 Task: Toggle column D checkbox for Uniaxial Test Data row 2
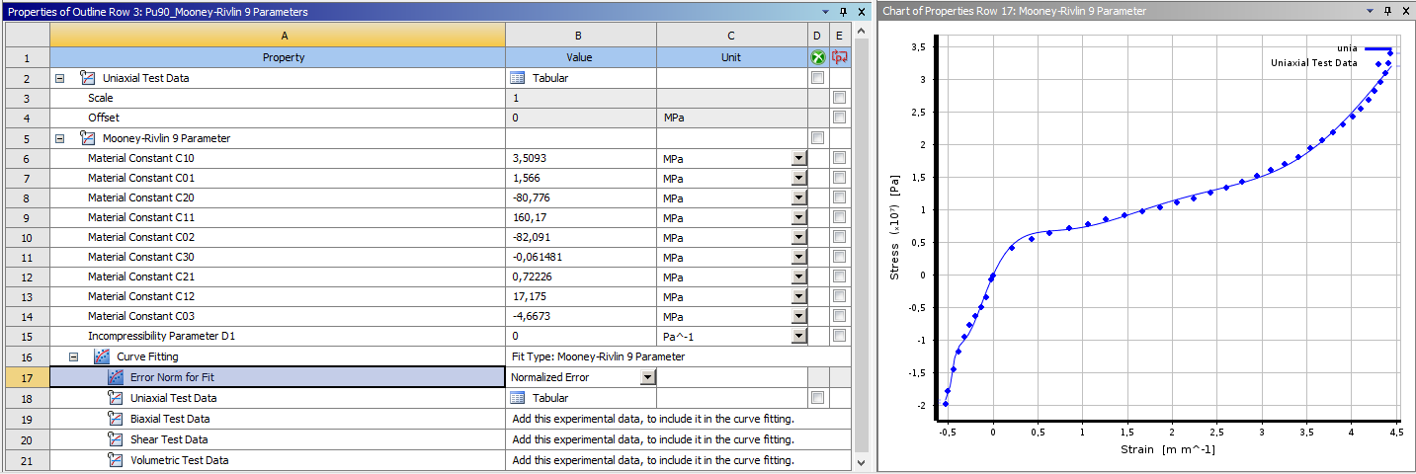(x=817, y=78)
